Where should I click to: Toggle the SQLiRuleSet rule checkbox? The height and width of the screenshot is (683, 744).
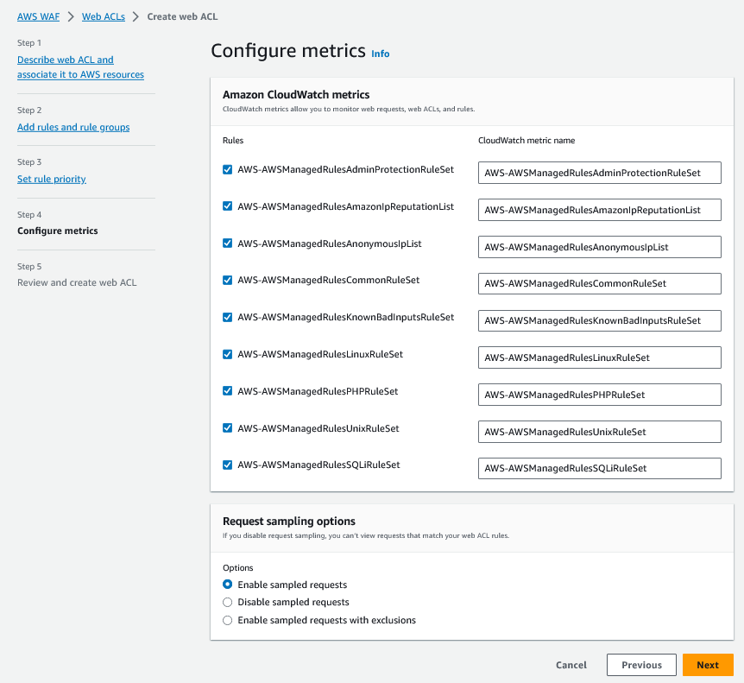click(x=228, y=465)
